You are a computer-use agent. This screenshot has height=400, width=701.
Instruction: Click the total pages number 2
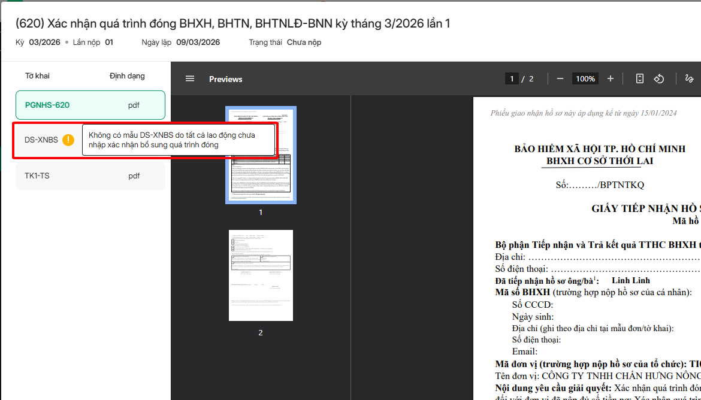click(x=531, y=79)
